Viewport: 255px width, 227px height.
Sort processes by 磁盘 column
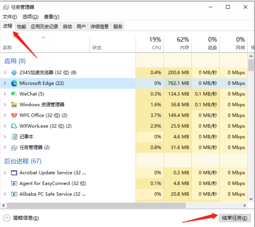(x=206, y=44)
